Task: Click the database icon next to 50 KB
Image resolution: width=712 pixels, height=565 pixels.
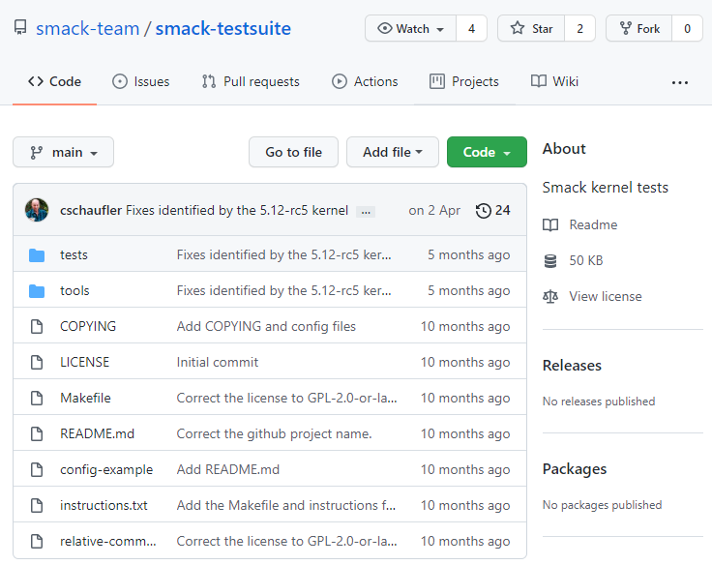Action: tap(550, 260)
